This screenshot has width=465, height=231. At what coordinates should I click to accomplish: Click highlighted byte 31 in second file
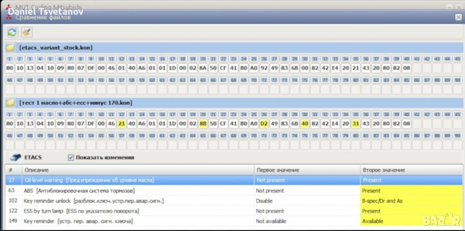point(356,124)
